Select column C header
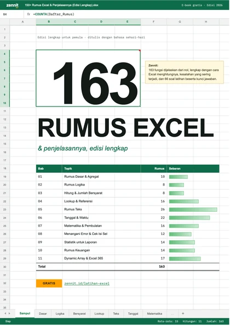 [x=75, y=21]
